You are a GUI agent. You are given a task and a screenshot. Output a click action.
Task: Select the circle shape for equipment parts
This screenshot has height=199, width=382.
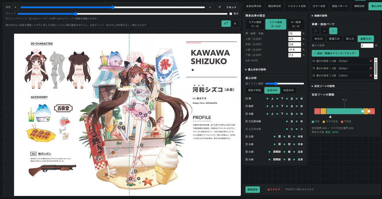[x=316, y=31]
